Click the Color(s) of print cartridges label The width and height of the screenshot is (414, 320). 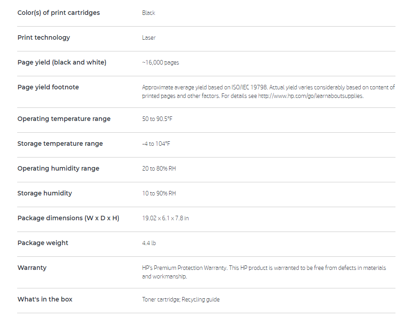point(59,13)
